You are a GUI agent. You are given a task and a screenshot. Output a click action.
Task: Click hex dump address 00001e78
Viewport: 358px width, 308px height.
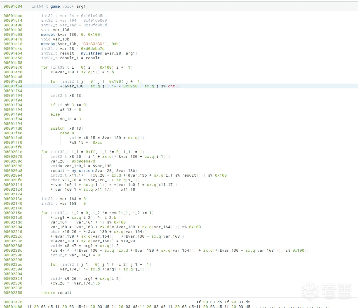point(13,302)
